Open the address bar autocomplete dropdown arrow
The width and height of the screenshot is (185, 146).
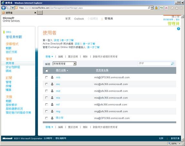click(152, 8)
